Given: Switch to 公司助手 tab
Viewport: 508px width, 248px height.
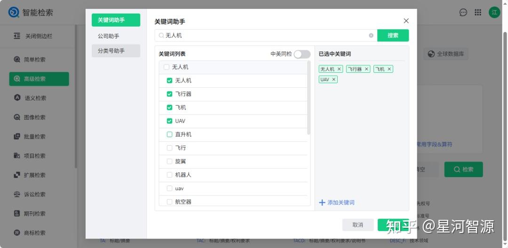Looking at the screenshot, I should click(x=116, y=36).
